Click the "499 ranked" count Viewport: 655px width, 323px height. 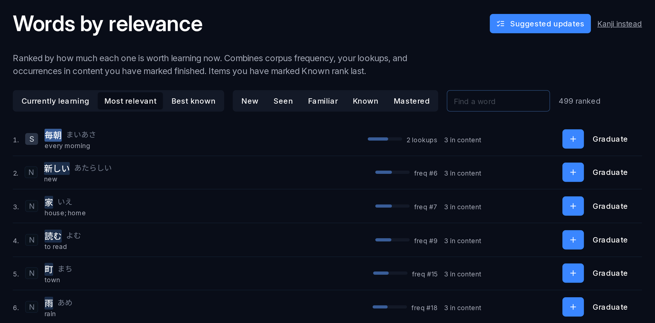580,101
